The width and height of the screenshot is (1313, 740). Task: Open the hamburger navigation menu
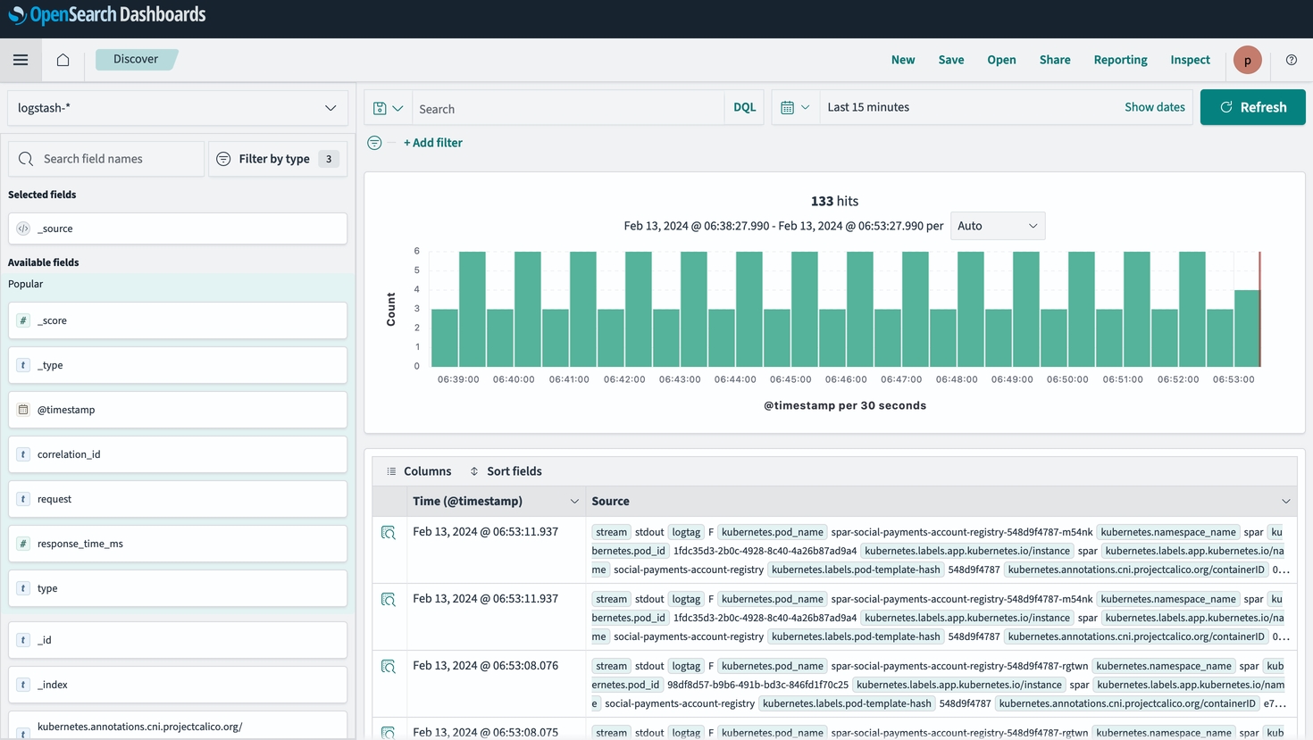click(21, 60)
